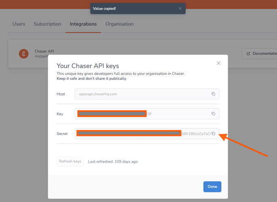Open the Users tab
Image resolution: width=277 pixels, height=202 pixels.
[x=19, y=24]
